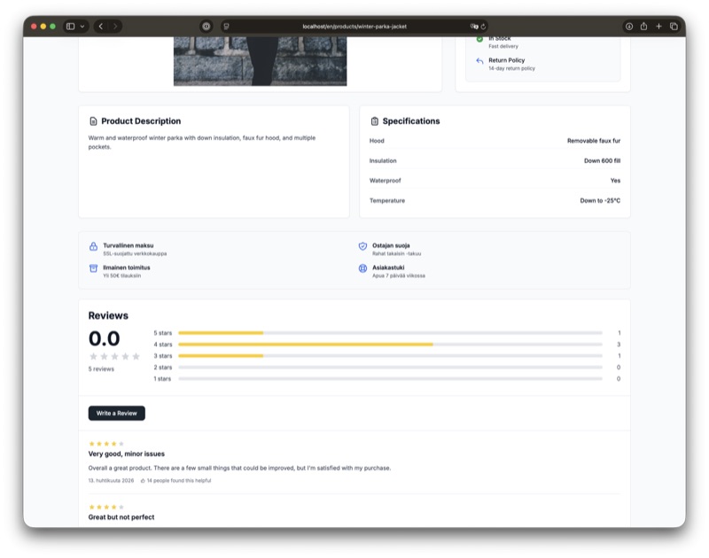Viewport: 709px width, 558px height.
Task: Click the Ostajan suoja shield icon
Action: click(362, 246)
